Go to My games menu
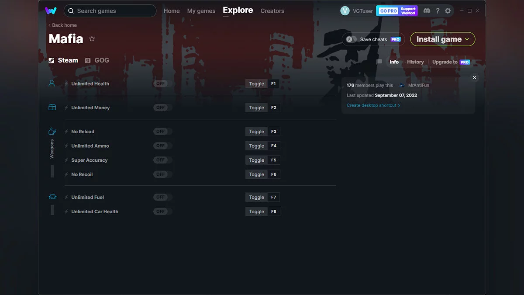This screenshot has height=295, width=524. pyautogui.click(x=201, y=11)
